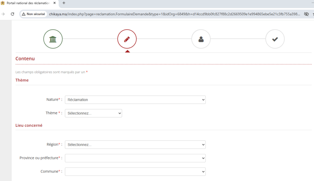Expand the Province ou préfecture dropdown
The height and width of the screenshot is (181, 314).
click(135, 158)
